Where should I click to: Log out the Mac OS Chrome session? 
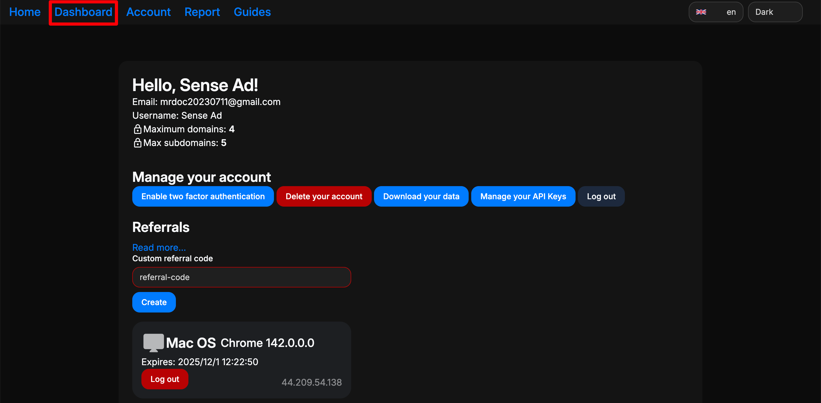point(164,379)
